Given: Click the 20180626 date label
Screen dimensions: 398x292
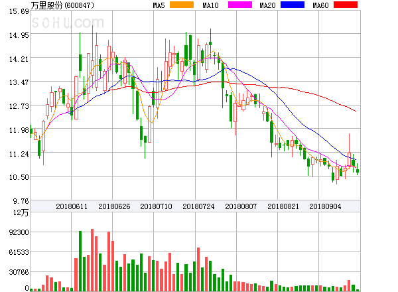Looking at the screenshot, I should 113,206.
